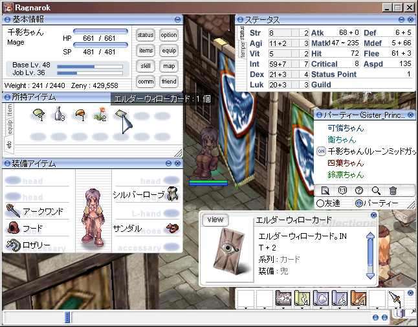Click the chat input field
Viewport: 418px width, 327px height.
pos(220,317)
